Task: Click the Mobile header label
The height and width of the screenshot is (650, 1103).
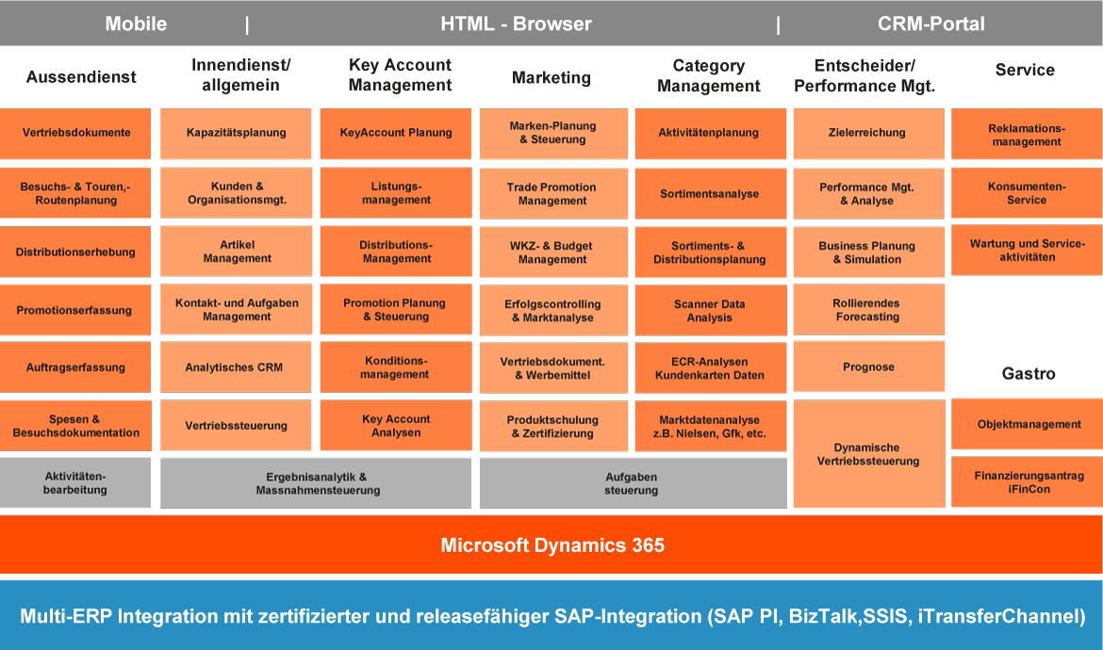Action: tap(136, 24)
